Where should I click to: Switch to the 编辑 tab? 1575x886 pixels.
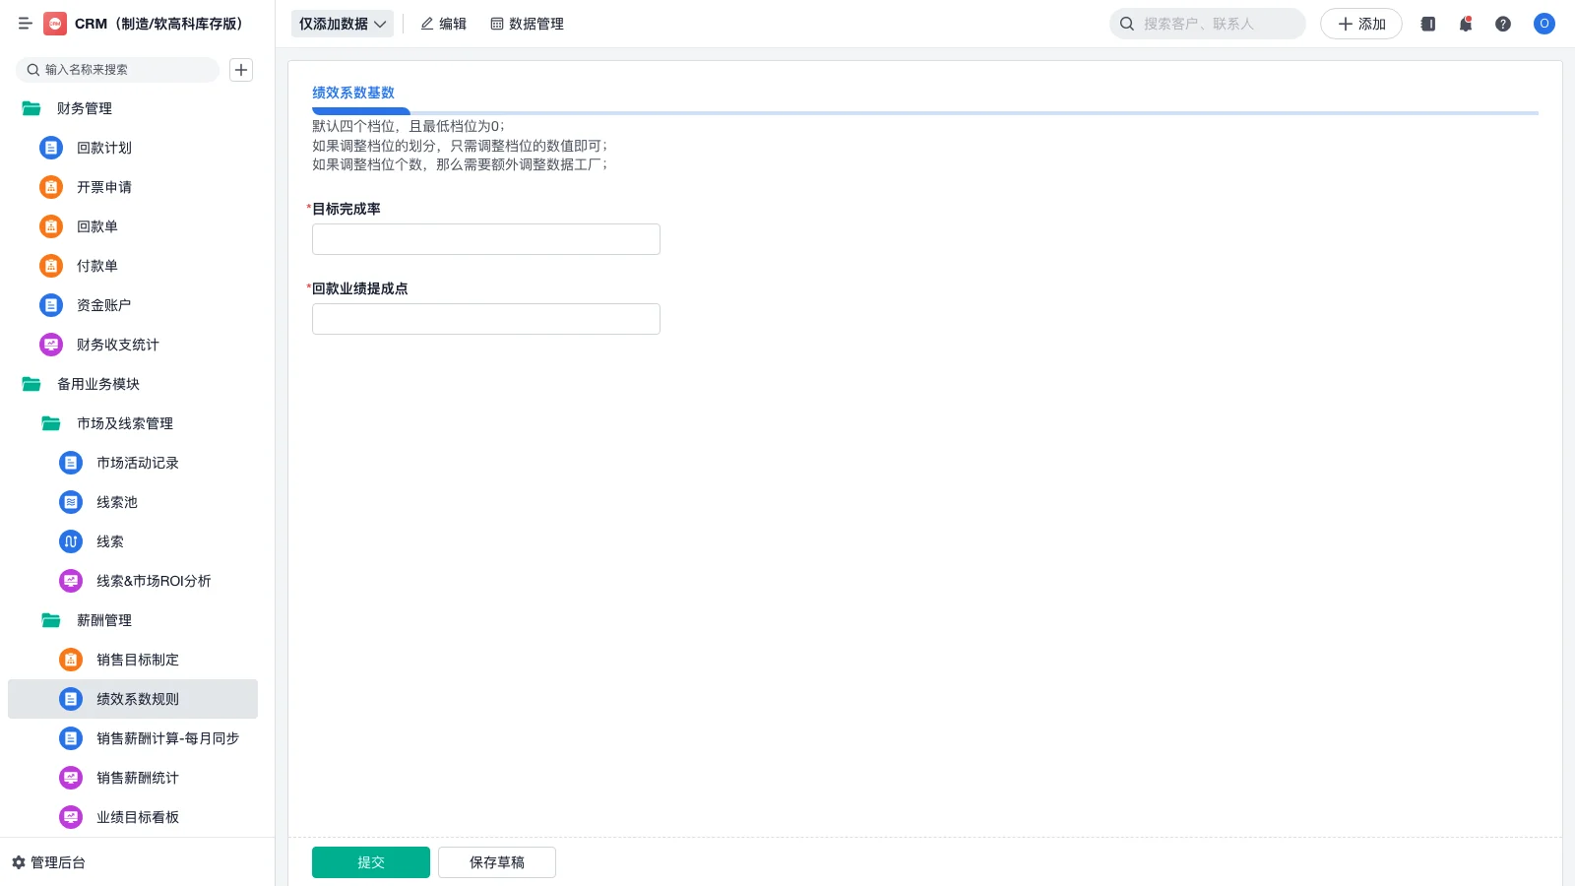coord(444,24)
